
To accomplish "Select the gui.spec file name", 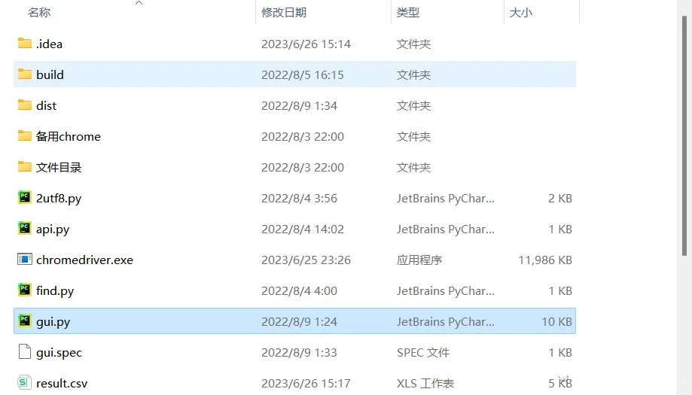I will 59,352.
